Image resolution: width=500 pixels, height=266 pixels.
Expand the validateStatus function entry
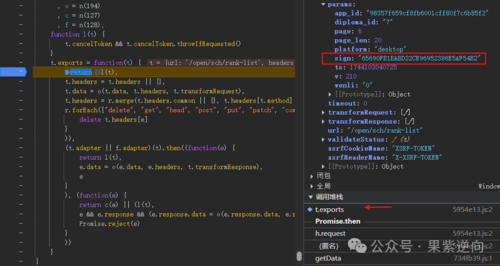coord(323,139)
